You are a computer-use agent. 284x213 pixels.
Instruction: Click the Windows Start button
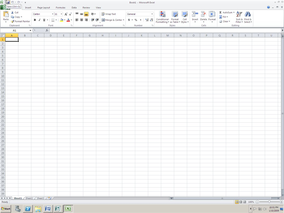click(6, 209)
